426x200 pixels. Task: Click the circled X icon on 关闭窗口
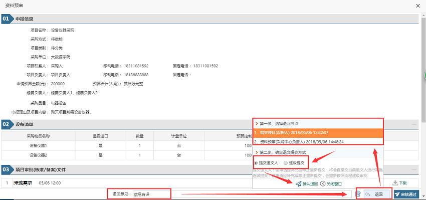pos(323,183)
